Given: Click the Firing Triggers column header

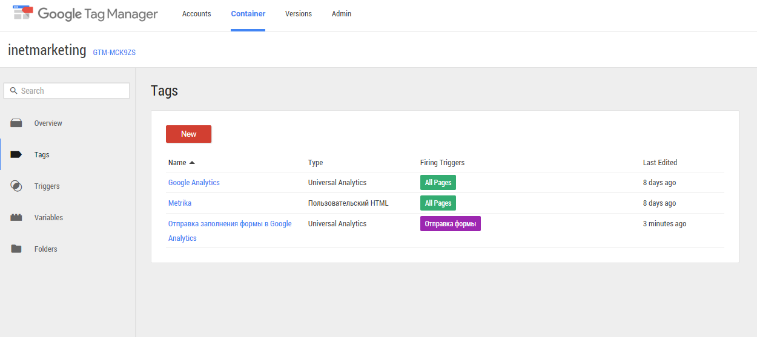Looking at the screenshot, I should 442,163.
